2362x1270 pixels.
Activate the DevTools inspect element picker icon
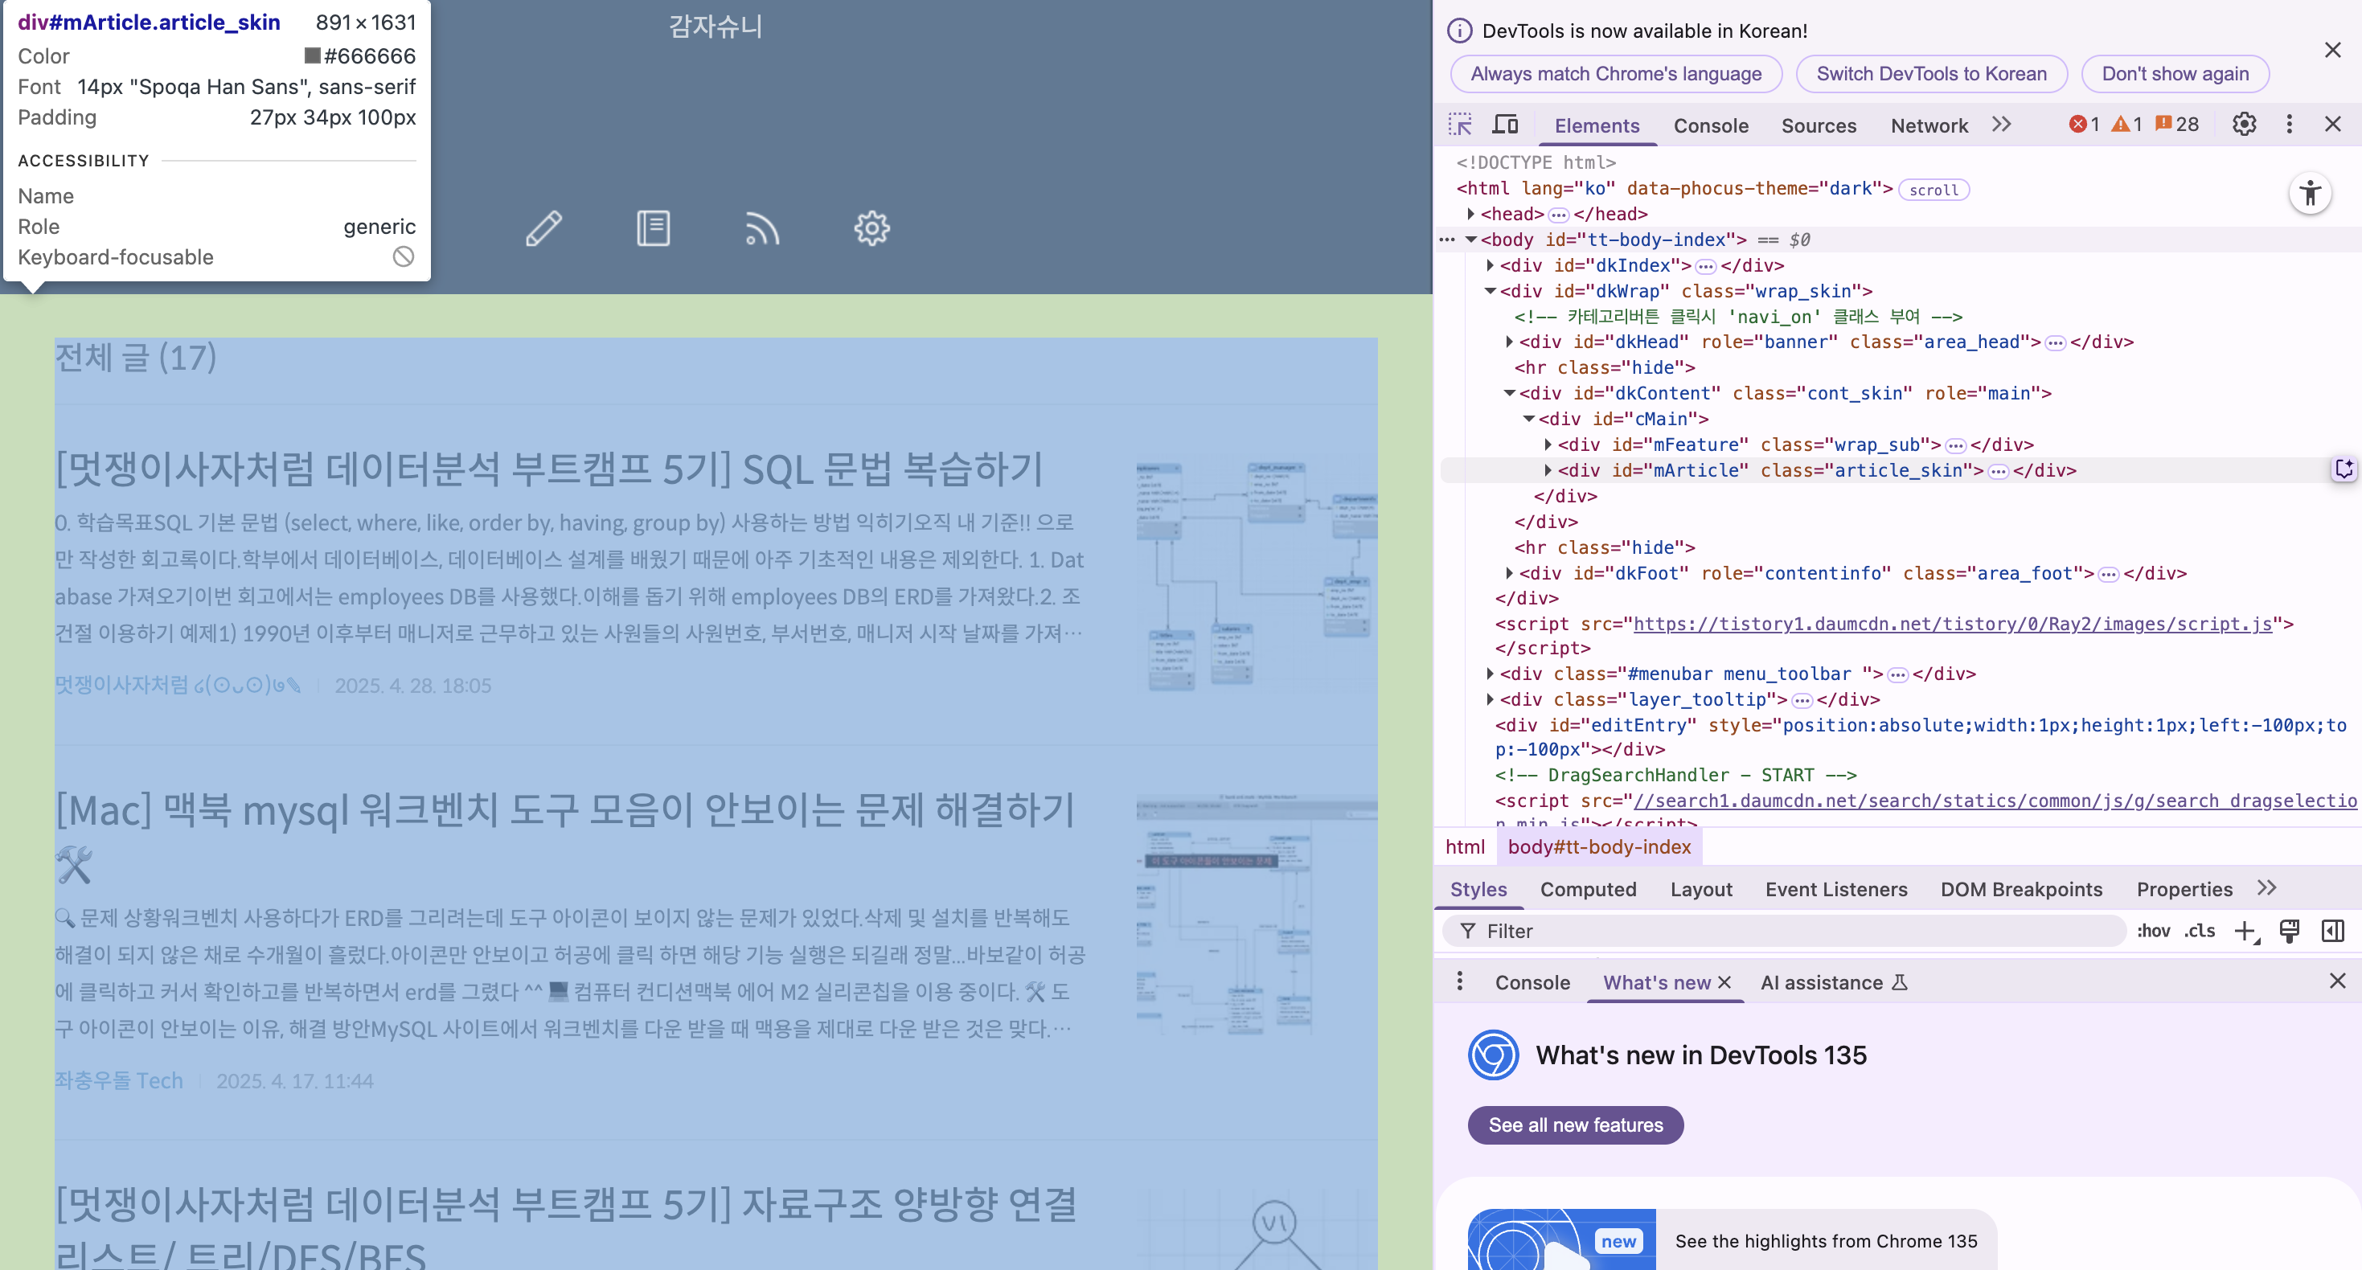click(x=1460, y=125)
